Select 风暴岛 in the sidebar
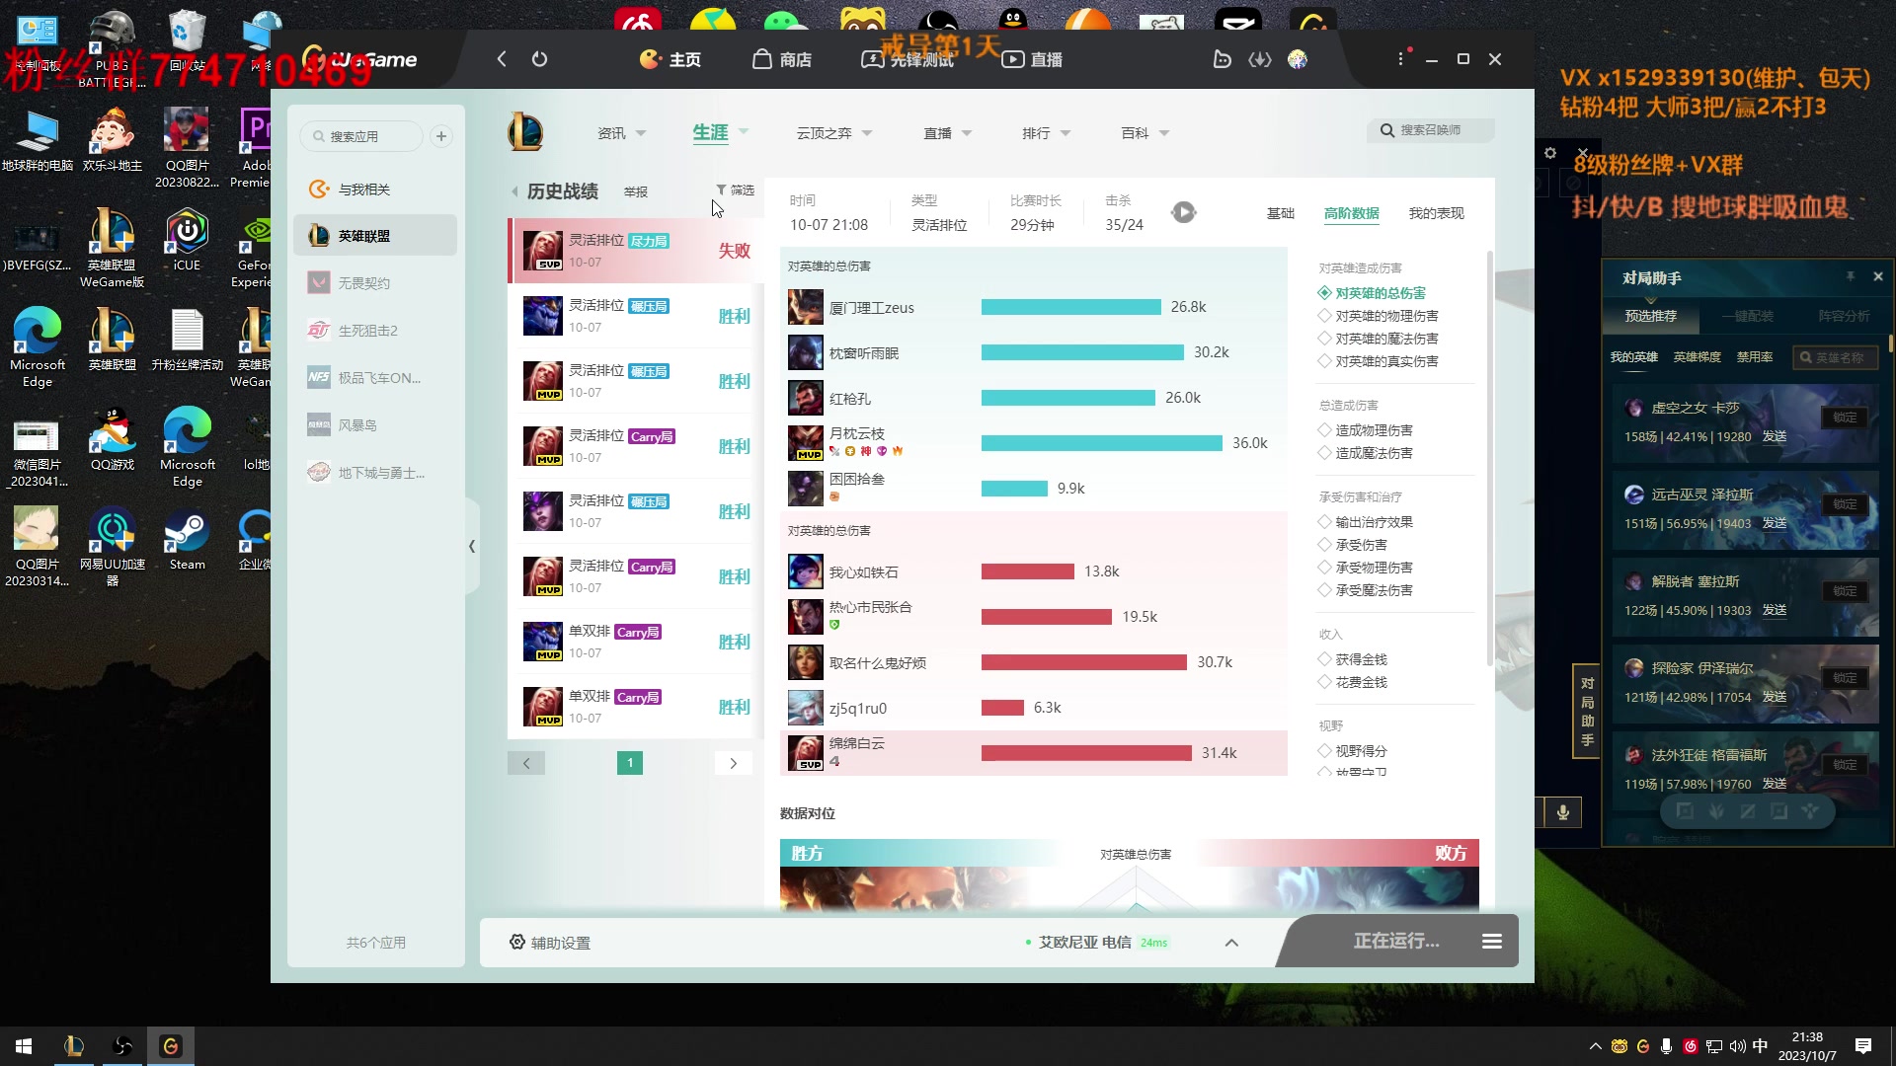1896x1066 pixels. [x=375, y=425]
